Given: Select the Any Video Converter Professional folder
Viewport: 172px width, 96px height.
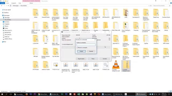Looking at the screenshot, I should (76, 15).
